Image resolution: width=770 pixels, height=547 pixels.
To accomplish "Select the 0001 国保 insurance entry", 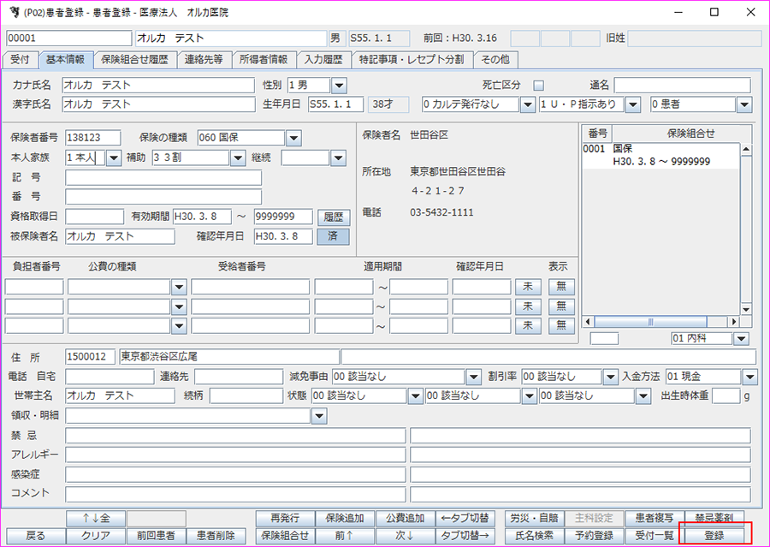I will click(659, 155).
